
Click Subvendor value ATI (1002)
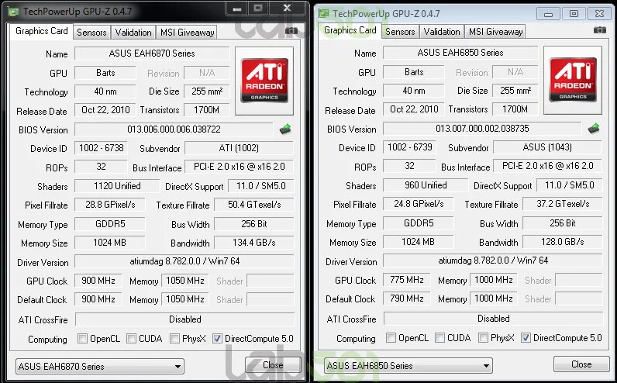point(239,148)
